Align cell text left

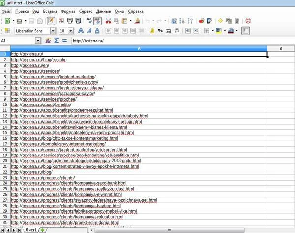tap(108, 31)
